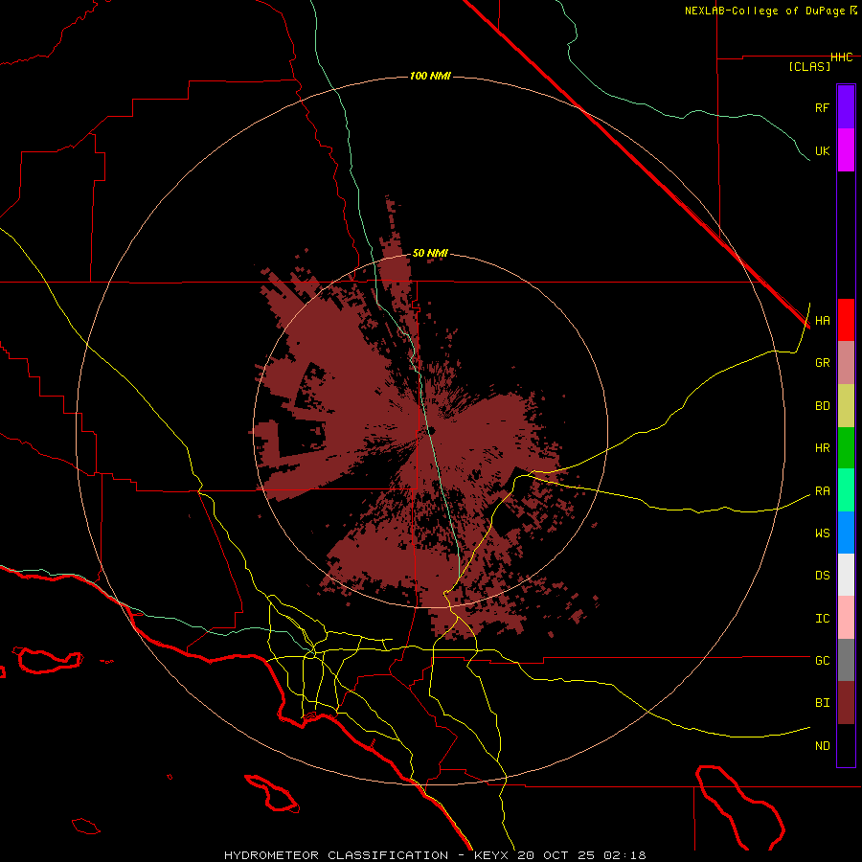Click the GC legend label
Viewport: 862px width, 862px height.
click(822, 661)
